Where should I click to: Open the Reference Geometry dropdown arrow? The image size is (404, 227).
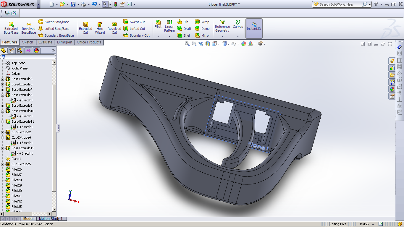pyautogui.click(x=222, y=36)
